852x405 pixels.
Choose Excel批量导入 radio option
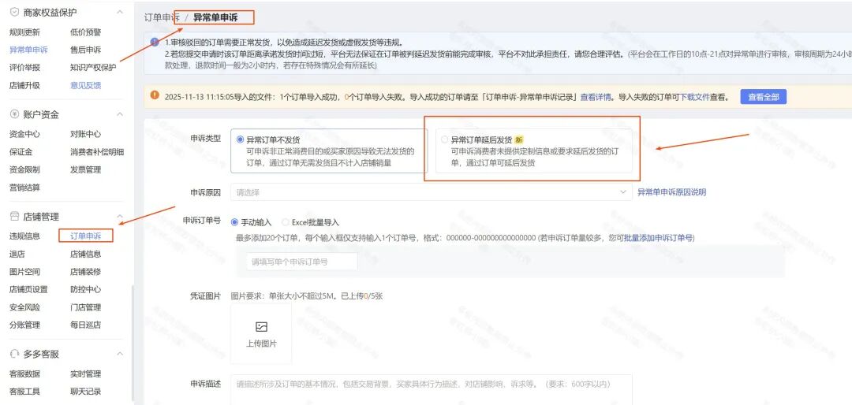click(x=286, y=222)
